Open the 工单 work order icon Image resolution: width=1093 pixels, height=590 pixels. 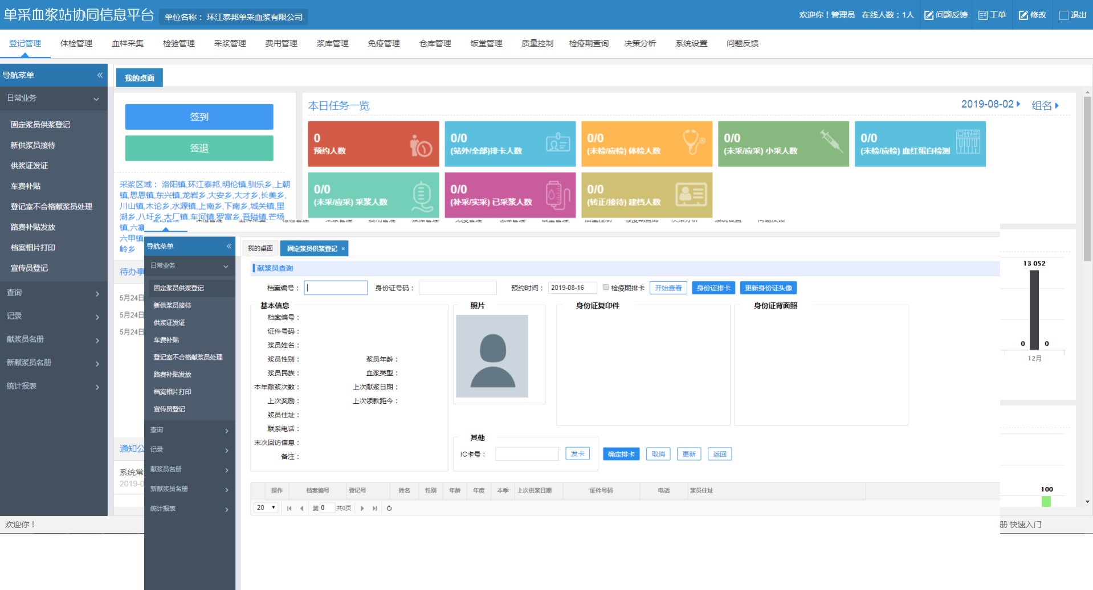click(983, 15)
